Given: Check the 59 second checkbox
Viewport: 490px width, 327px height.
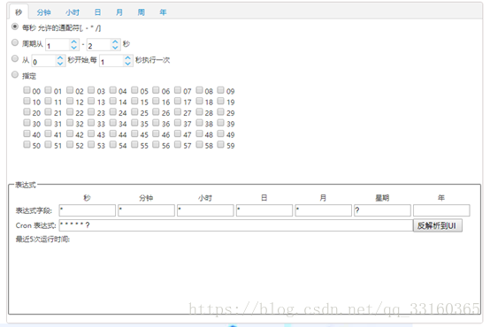Looking at the screenshot, I should point(221,144).
